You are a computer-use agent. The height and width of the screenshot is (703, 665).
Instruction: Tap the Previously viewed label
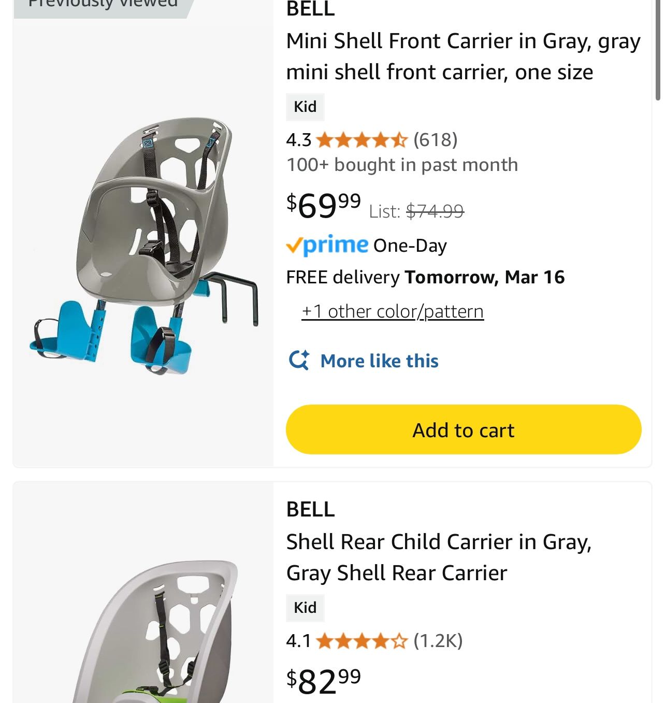[103, 5]
